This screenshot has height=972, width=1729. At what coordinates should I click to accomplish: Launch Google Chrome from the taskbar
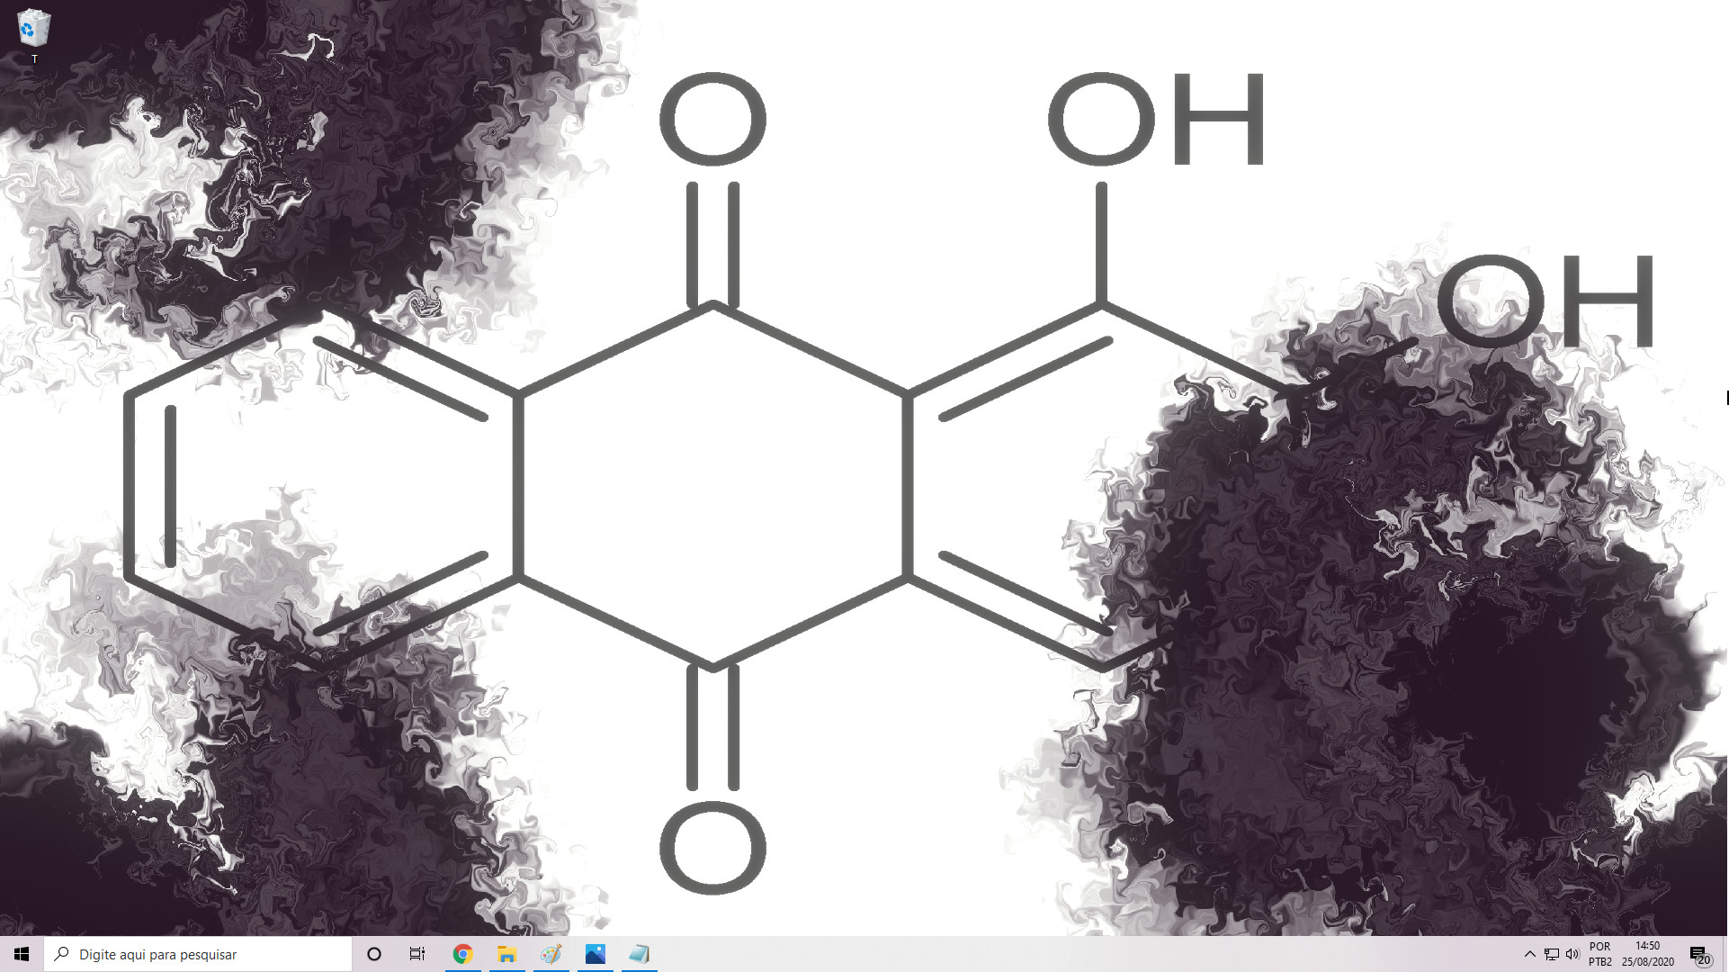pos(462,954)
